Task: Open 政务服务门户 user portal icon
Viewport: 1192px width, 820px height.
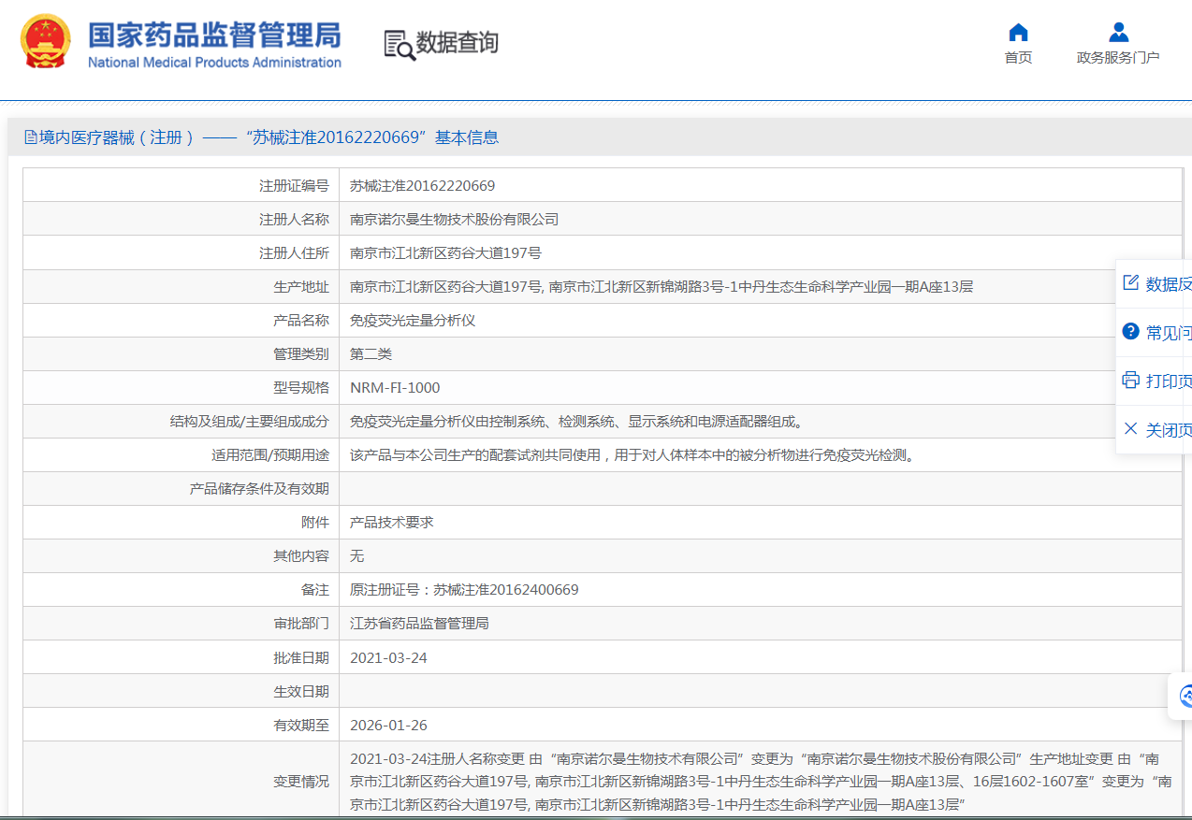Action: pyautogui.click(x=1118, y=33)
